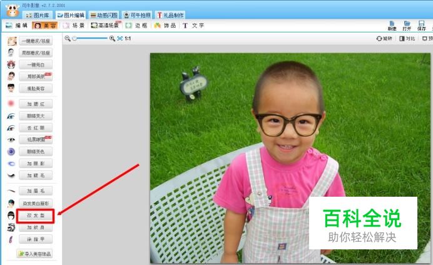Viewport: 433px width, 265px height.
Task: Select the 边框 toolbar category
Action: [x=136, y=26]
